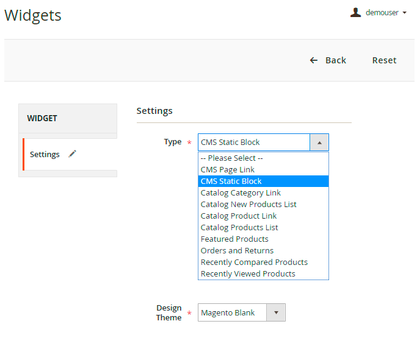Screen dimensions: 417x338
Task: Open Design Theme dropdown arrow
Action: click(276, 312)
